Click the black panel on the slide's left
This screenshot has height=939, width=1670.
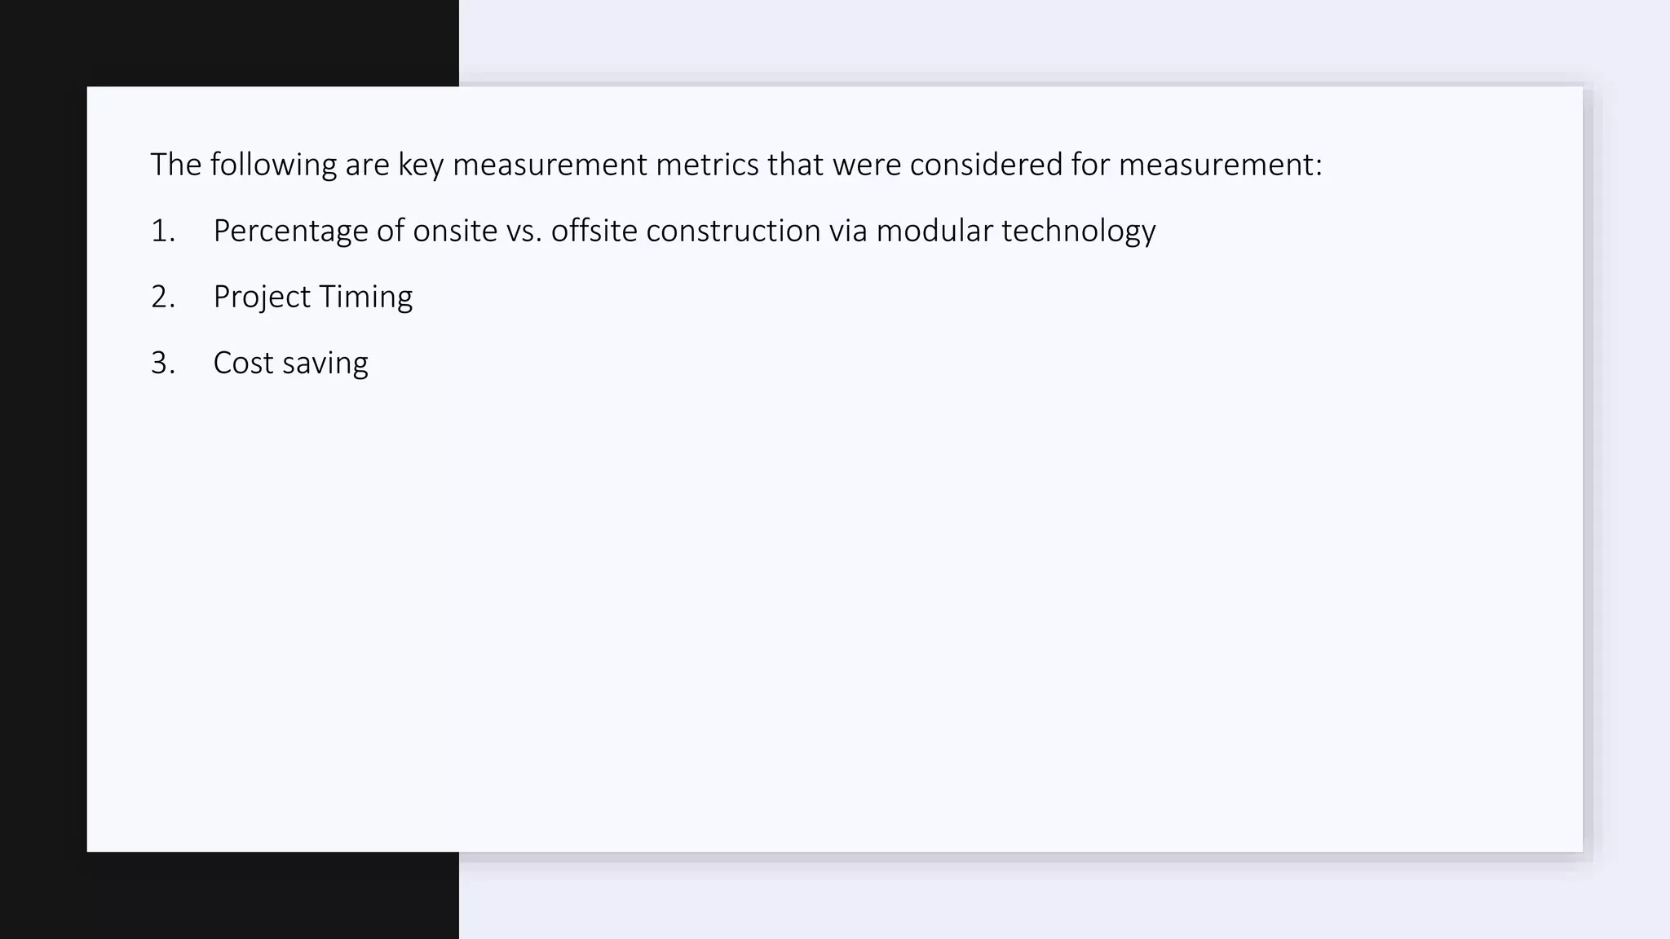click(x=41, y=489)
